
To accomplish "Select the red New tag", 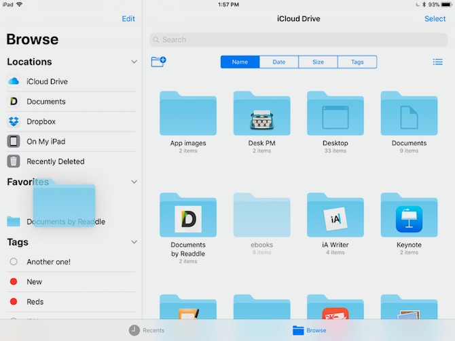I will pyautogui.click(x=34, y=281).
